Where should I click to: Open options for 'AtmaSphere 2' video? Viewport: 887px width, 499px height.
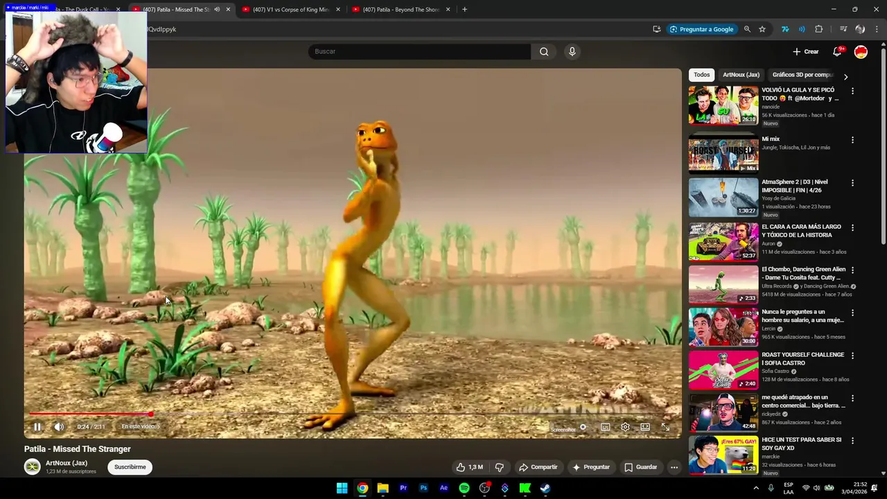[852, 183]
